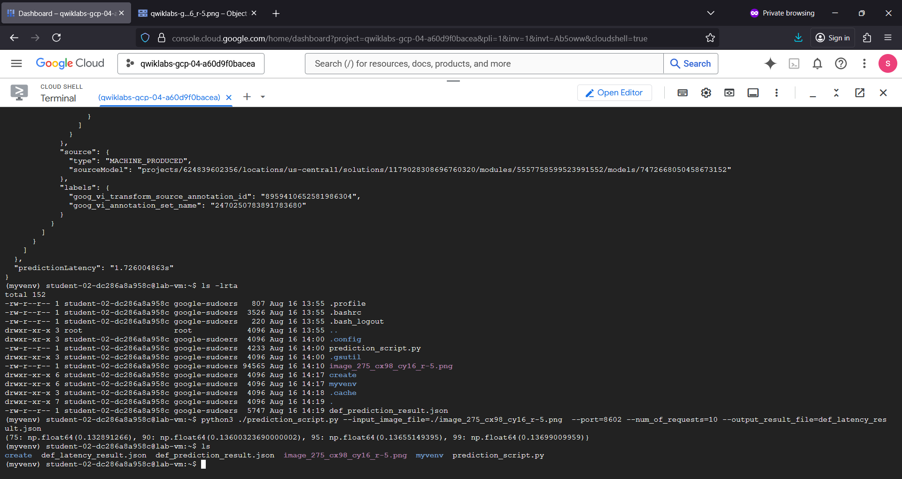902x479 pixels.
Task: Open the browser extensions icon
Action: [x=867, y=38]
